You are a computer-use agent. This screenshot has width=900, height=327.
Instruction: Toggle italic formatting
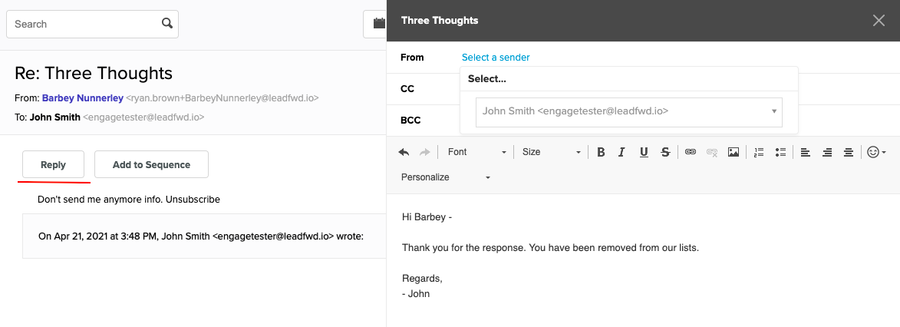coord(621,152)
